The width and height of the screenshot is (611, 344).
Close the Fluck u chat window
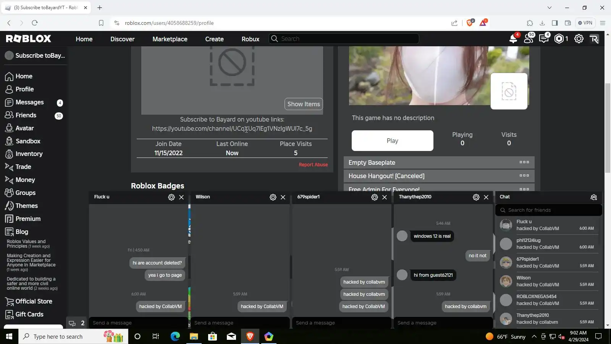[181, 197]
